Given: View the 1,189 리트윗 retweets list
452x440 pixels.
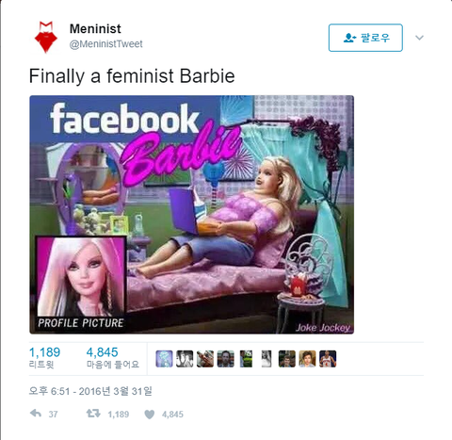Looking at the screenshot, I should pyautogui.click(x=44, y=358).
